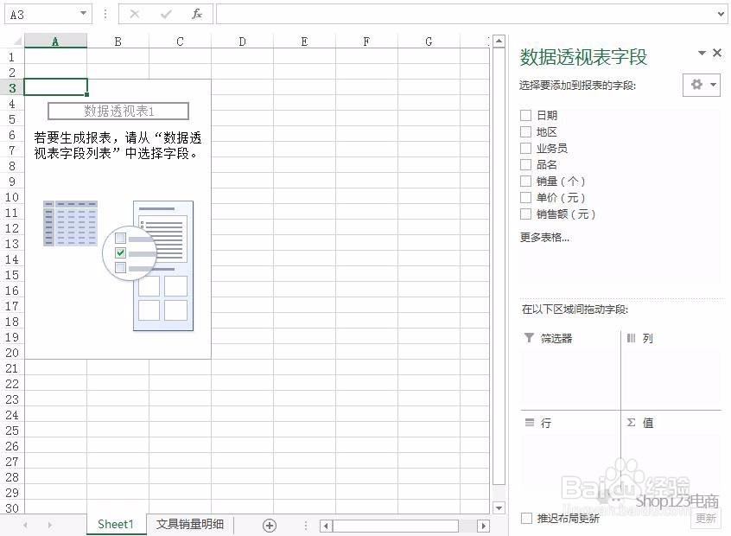
Task: Click the select all corner triangle
Action: (x=16, y=41)
